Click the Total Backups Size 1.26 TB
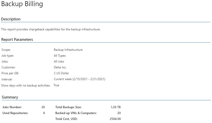 [116, 107]
